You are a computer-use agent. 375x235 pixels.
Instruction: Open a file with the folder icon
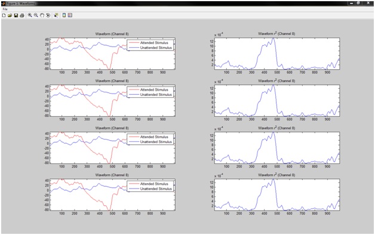[x=10, y=16]
